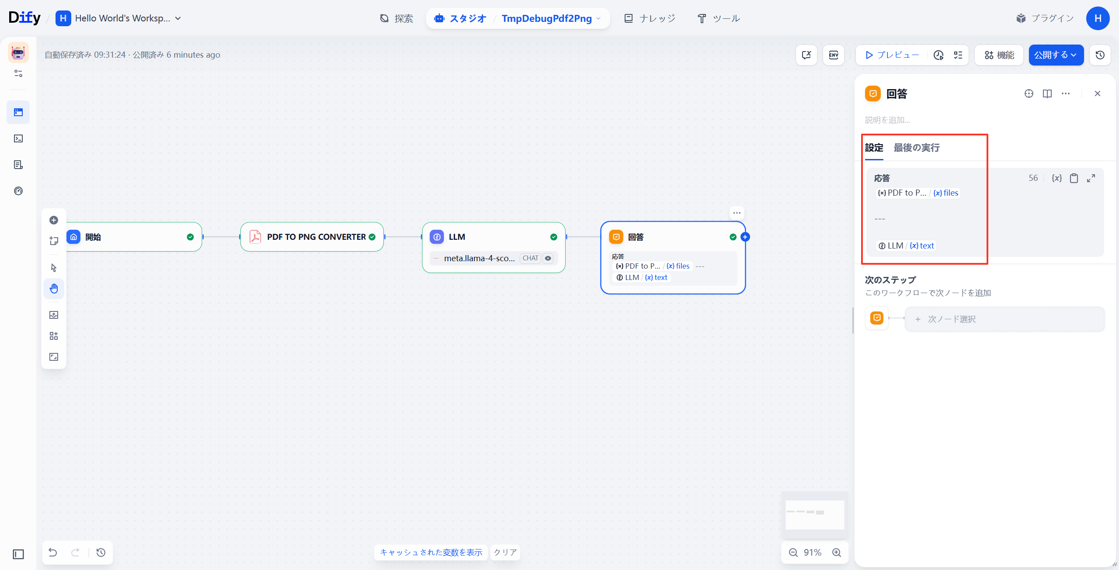This screenshot has width=1119, height=570.
Task: Expand the TmpDebugPdf2Png app dropdown
Action: [598, 18]
